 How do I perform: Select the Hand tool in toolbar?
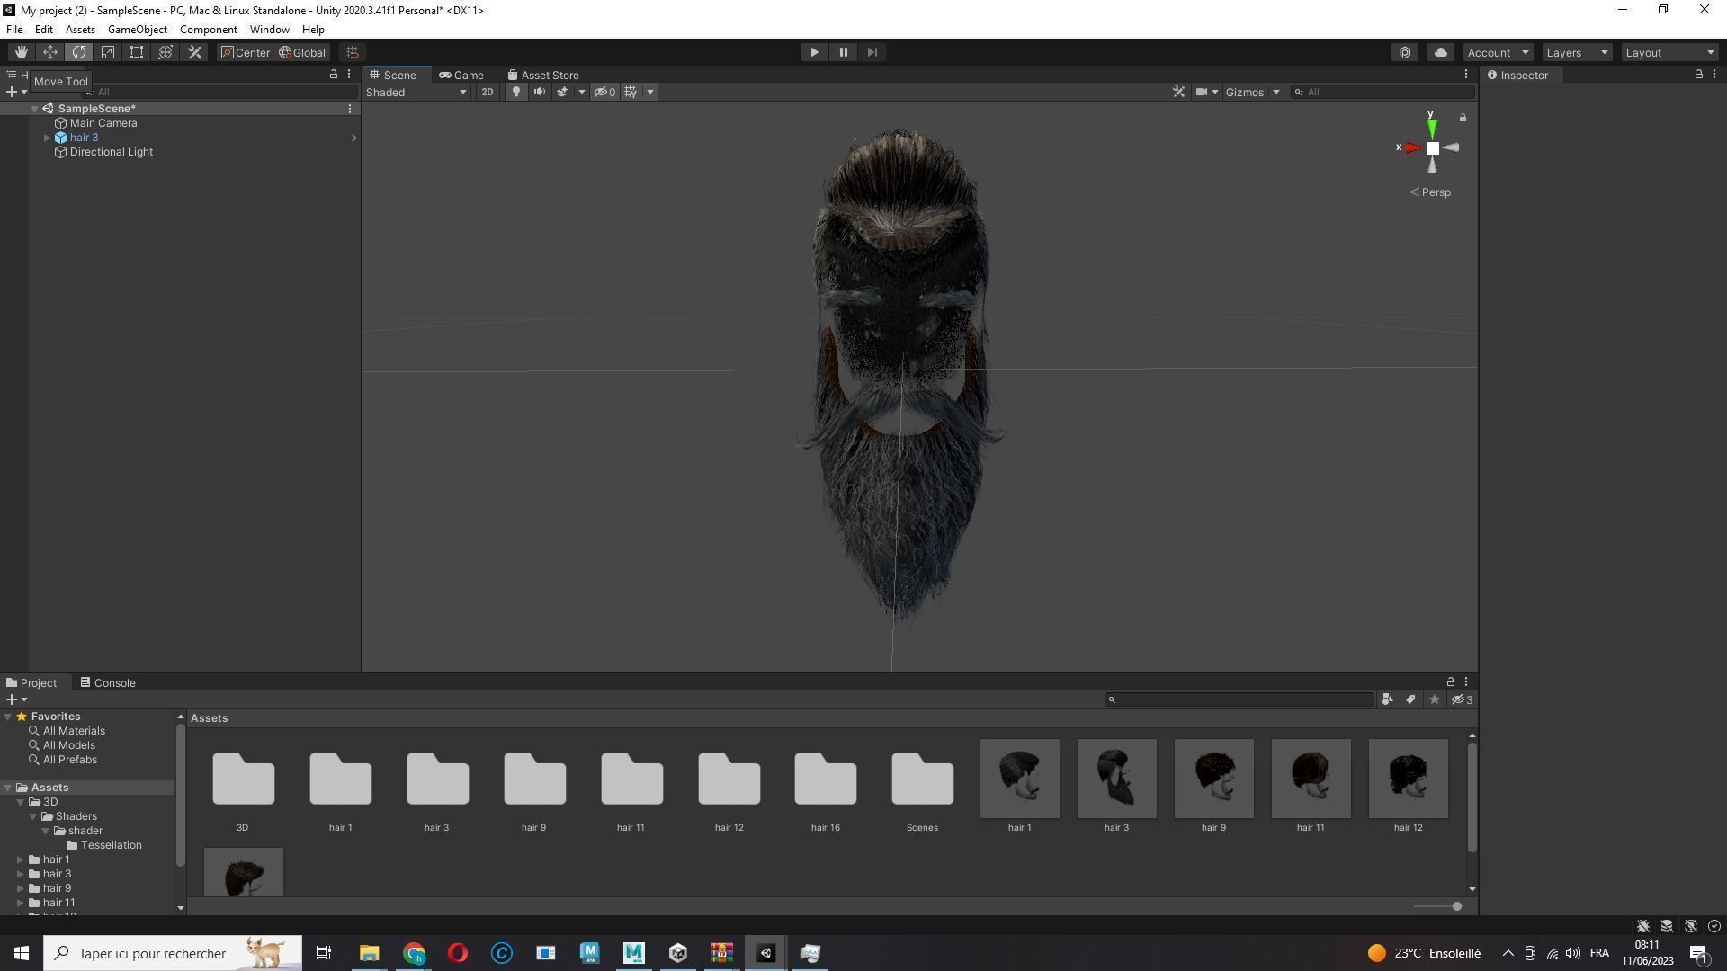[21, 52]
